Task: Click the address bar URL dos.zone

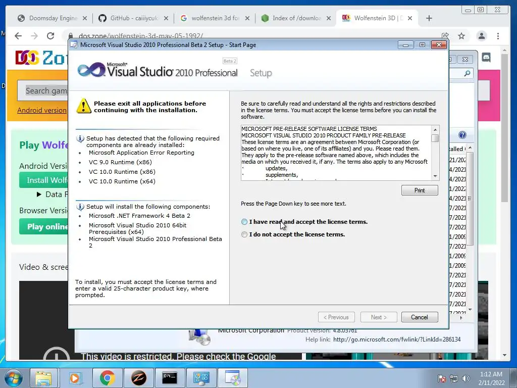Action: point(141,36)
